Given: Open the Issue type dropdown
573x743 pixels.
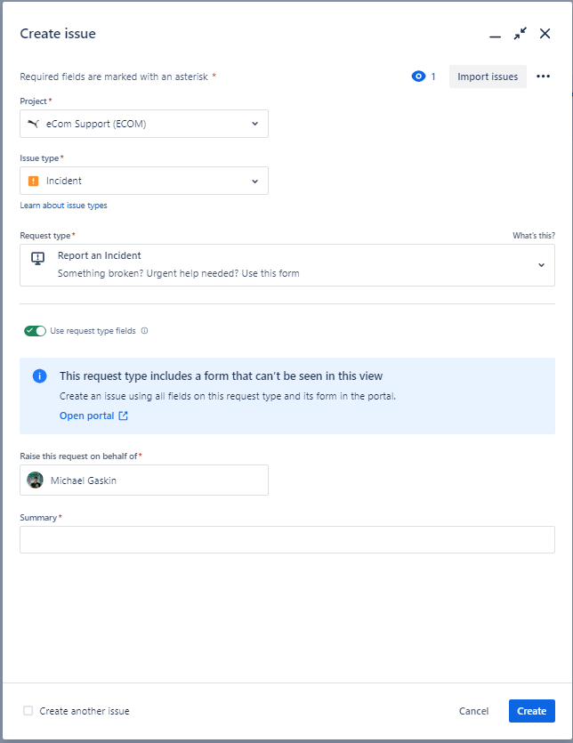Looking at the screenshot, I should click(x=144, y=181).
